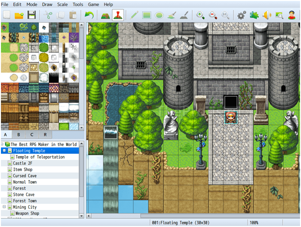Click the green Undo arrow
Image resolution: width=301 pixels, height=227 pixels.
pyautogui.click(x=89, y=15)
